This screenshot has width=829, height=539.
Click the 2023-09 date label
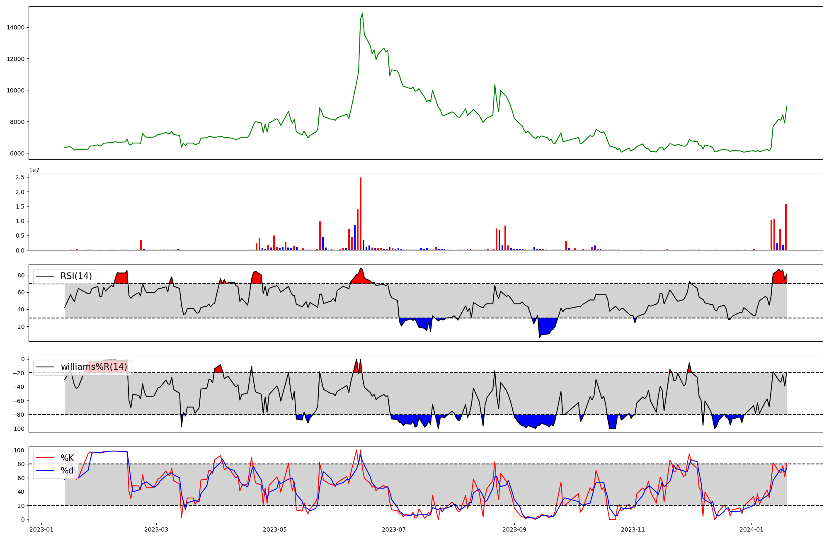pyautogui.click(x=514, y=529)
